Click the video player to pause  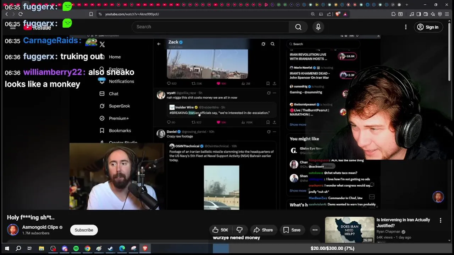point(225,123)
